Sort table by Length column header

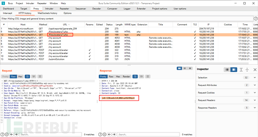[119, 25]
